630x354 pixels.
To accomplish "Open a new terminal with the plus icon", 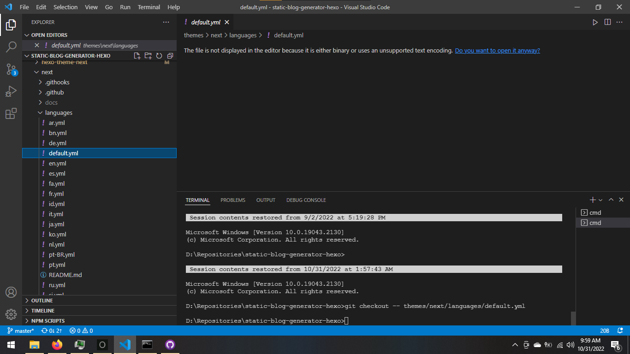I will pos(592,200).
